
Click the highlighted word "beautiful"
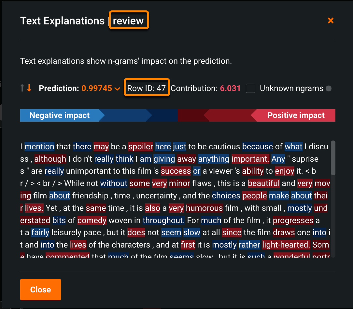(x=264, y=183)
